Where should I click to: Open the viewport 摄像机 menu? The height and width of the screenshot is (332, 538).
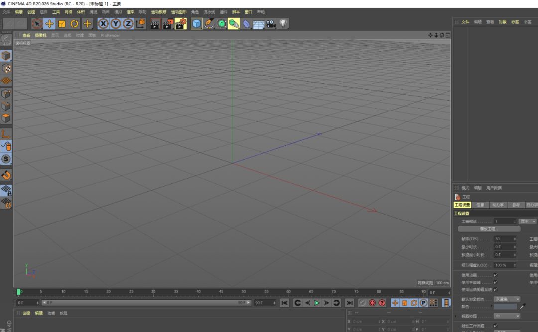[x=40, y=35]
